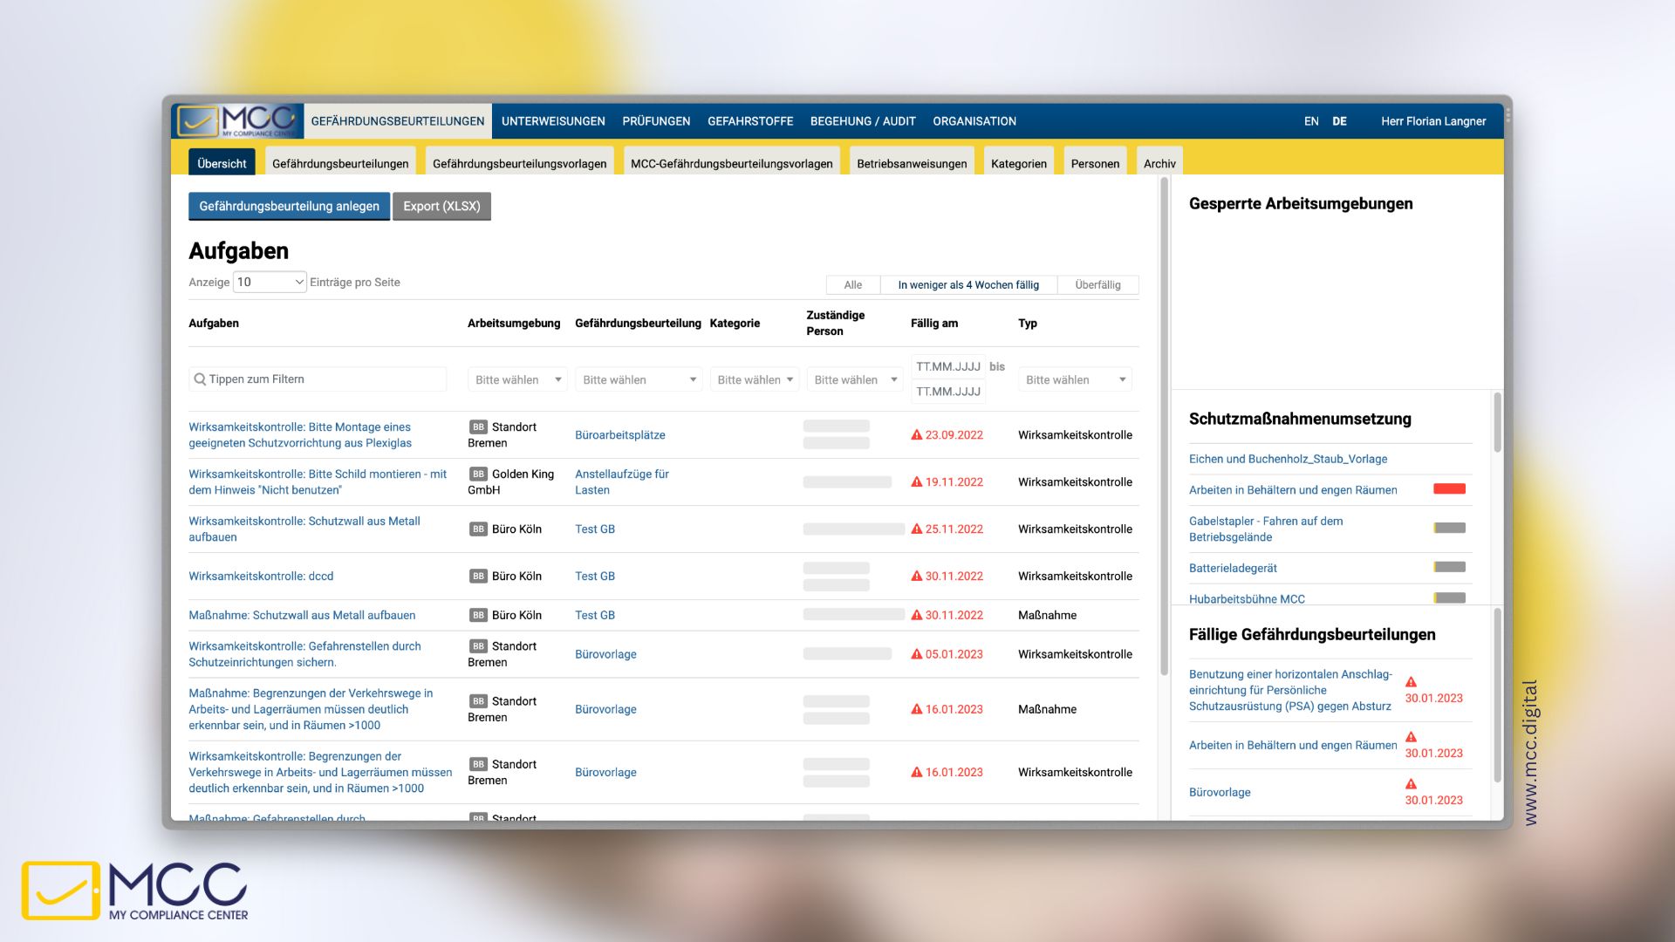Open the entries-per-page dropdown showing 10

(x=269, y=282)
